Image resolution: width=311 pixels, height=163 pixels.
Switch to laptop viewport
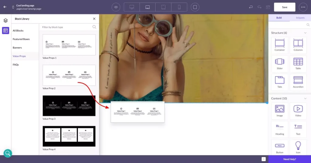tap(148, 7)
